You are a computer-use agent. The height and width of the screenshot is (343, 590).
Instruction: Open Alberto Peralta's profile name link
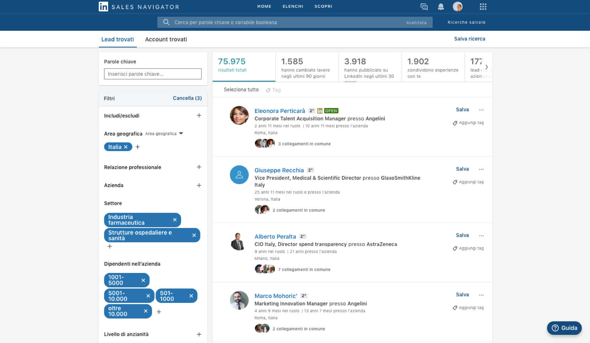click(275, 236)
